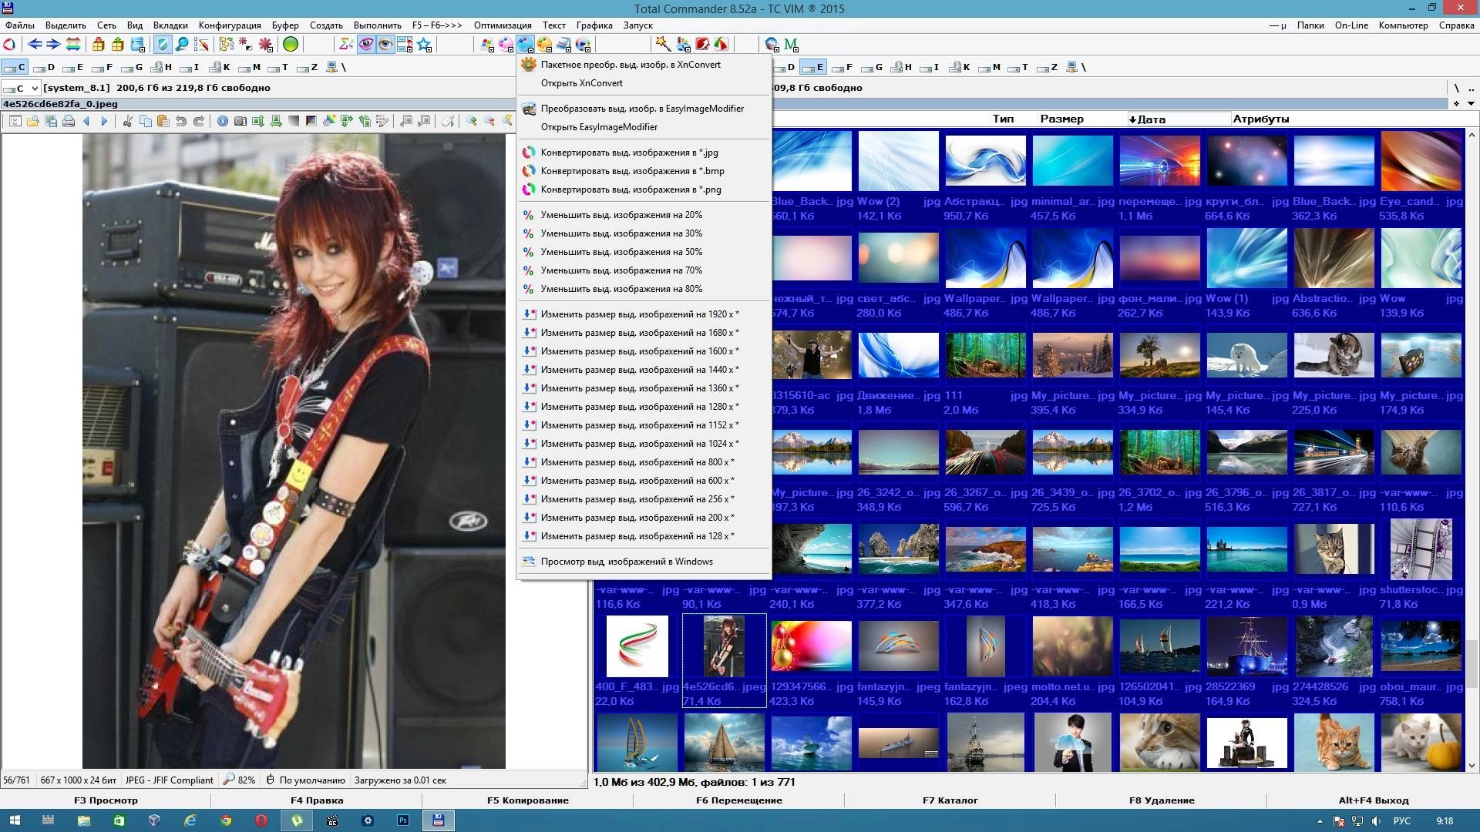Click the F7 Каталог button
This screenshot has width=1480, height=832.
click(x=950, y=800)
